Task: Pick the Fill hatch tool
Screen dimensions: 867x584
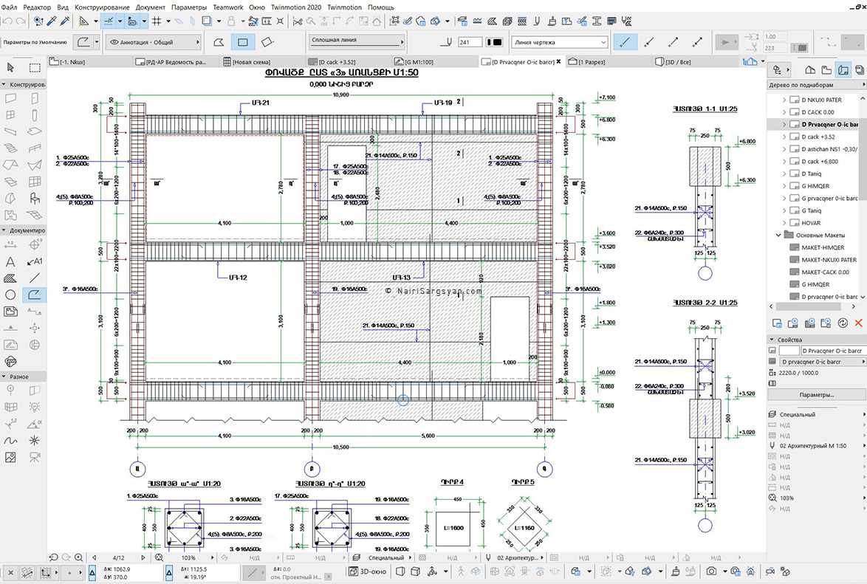Action: pos(10,278)
